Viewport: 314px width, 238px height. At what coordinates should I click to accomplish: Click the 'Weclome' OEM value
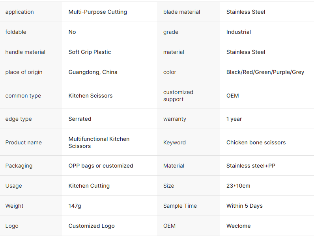coord(238,226)
